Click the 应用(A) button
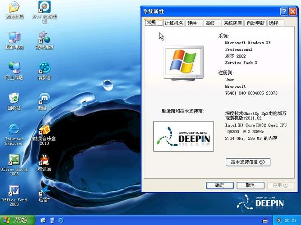301x225 pixels. 281,185
